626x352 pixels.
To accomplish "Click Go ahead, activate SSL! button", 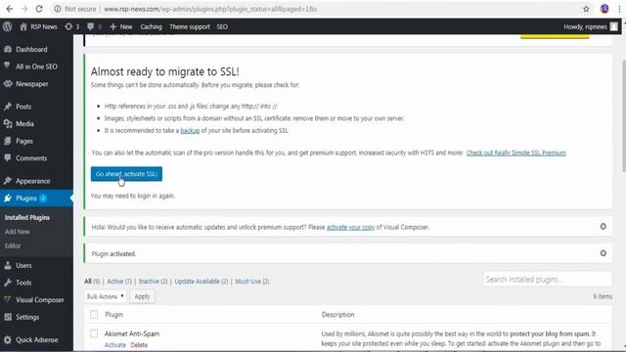I will [126, 174].
